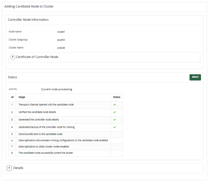The image size is (209, 182).
Task: Select austin cluster subgroup value
Action: 61,40
